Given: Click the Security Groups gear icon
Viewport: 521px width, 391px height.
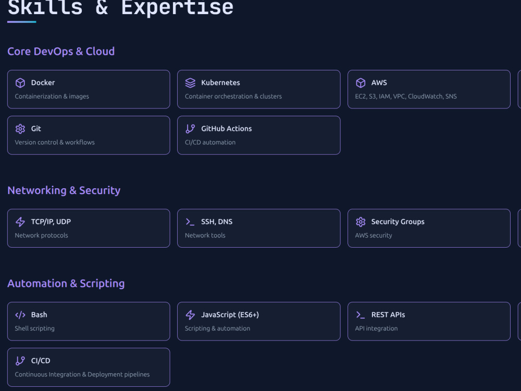Looking at the screenshot, I should pyautogui.click(x=361, y=222).
